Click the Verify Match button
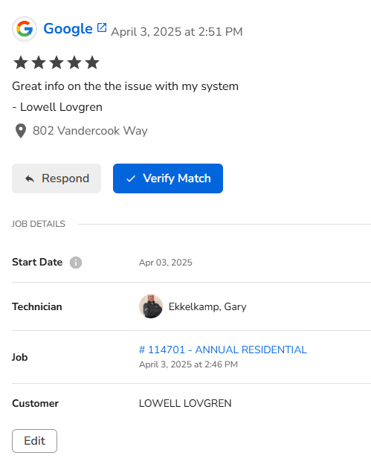The image size is (371, 470). (x=168, y=178)
